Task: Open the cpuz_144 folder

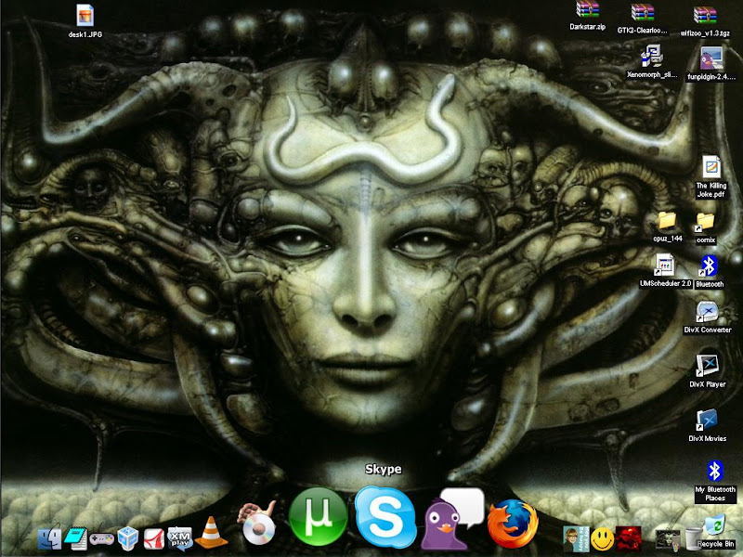Action: pos(667,227)
